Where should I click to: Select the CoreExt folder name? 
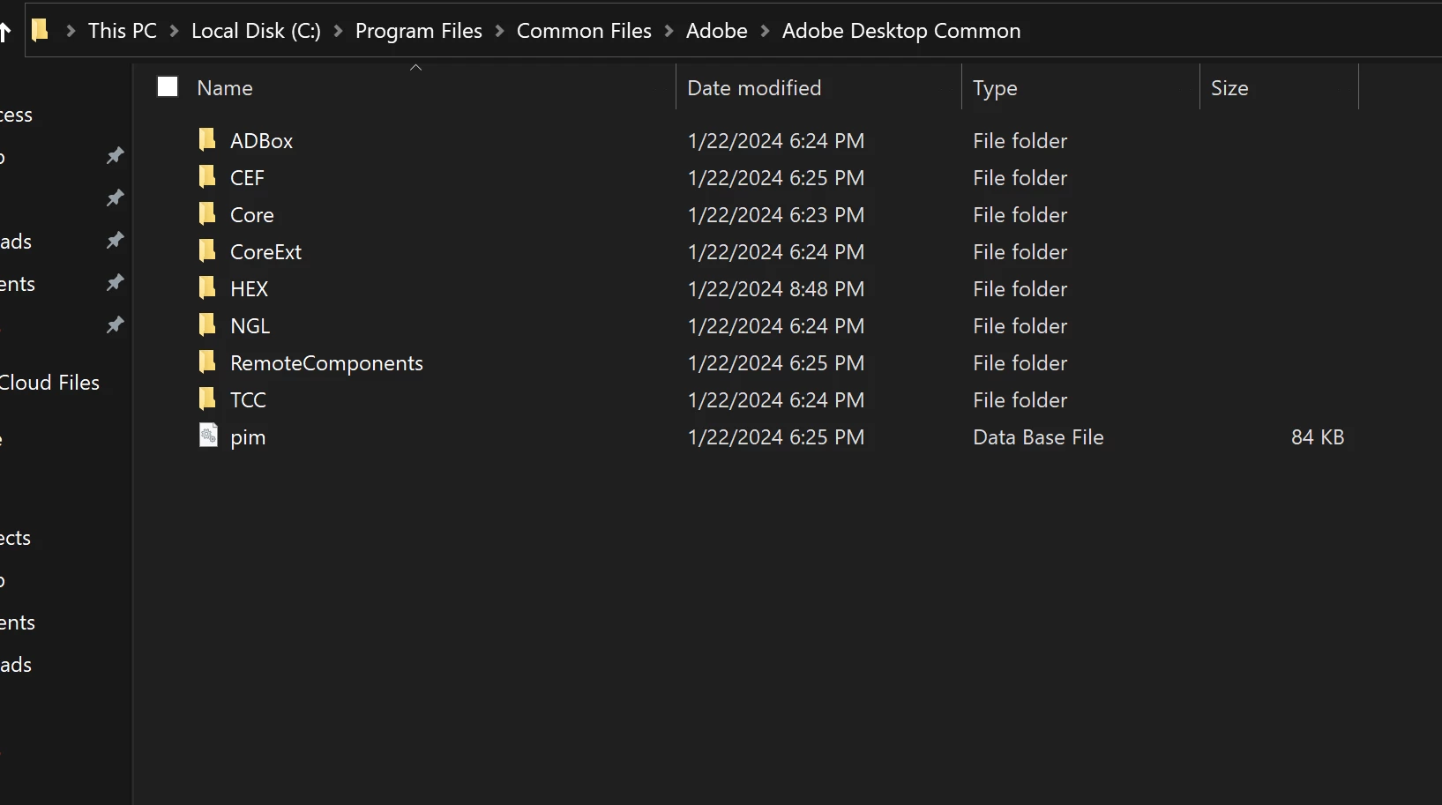(265, 252)
